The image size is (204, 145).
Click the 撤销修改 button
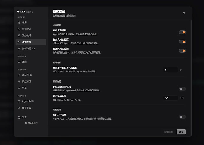(x=169, y=132)
